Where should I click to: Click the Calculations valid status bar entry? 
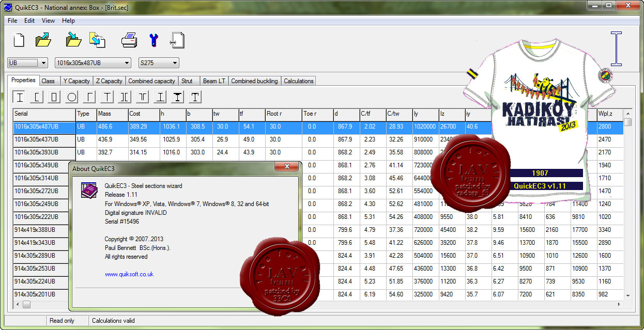tap(114, 321)
